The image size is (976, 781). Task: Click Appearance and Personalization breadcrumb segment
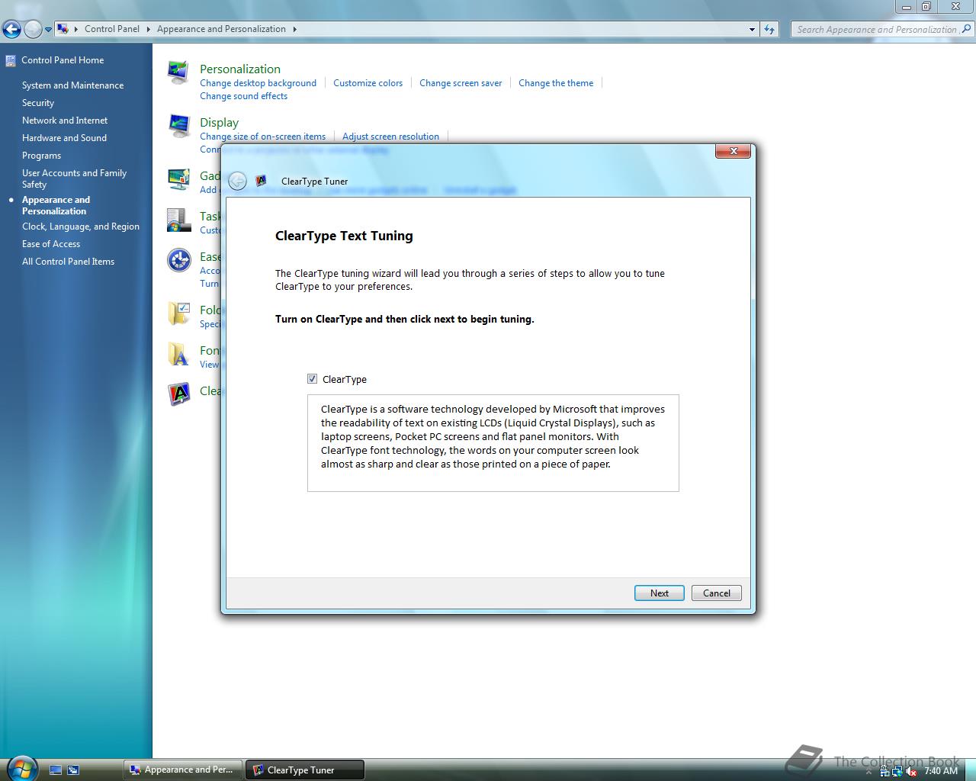tap(221, 29)
